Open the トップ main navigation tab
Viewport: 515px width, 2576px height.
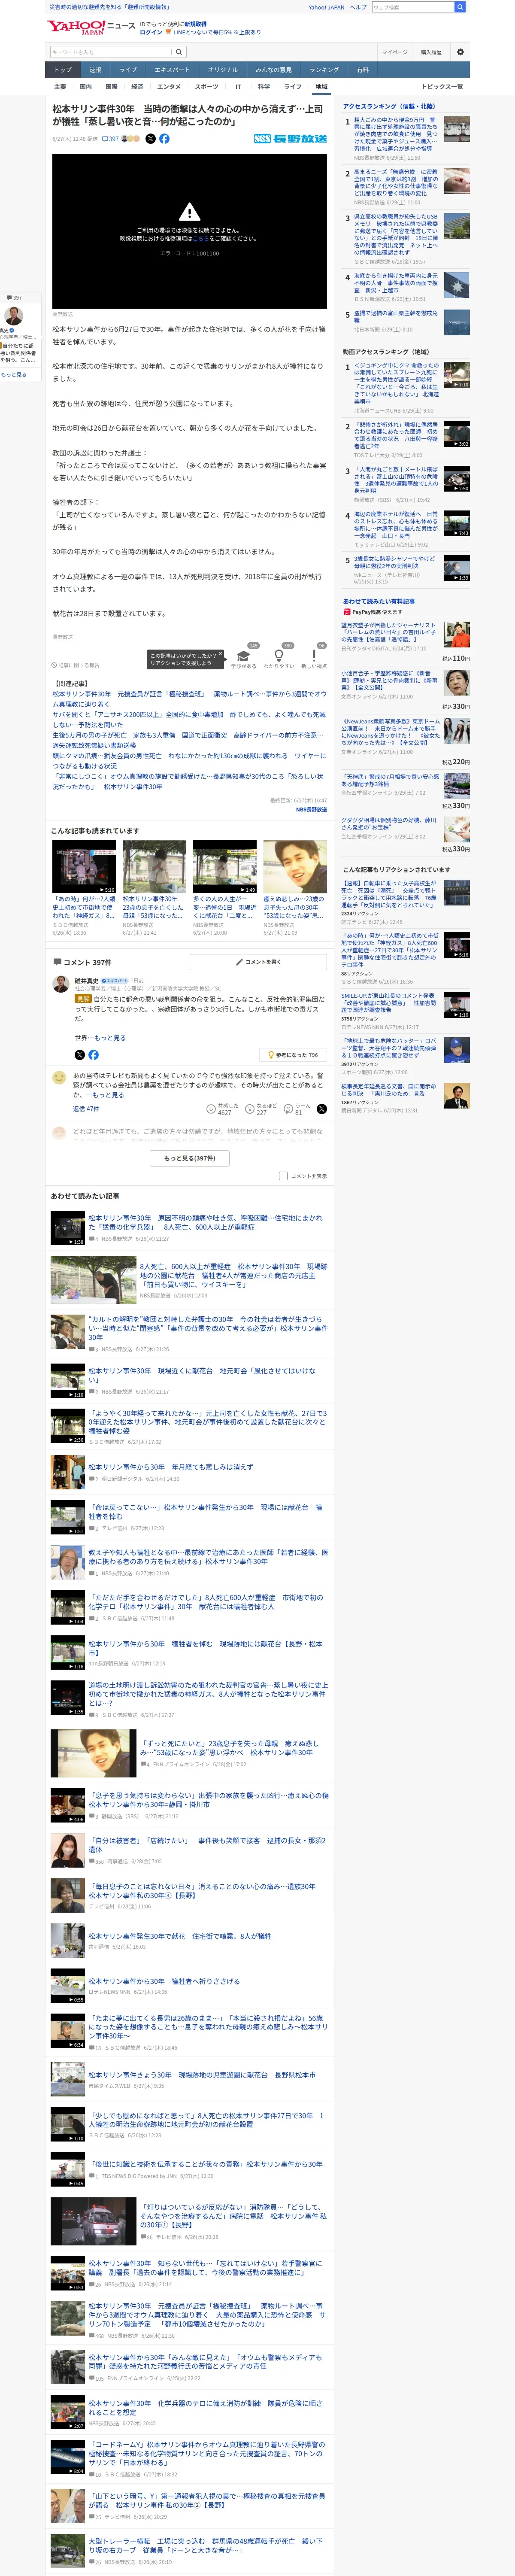click(63, 70)
